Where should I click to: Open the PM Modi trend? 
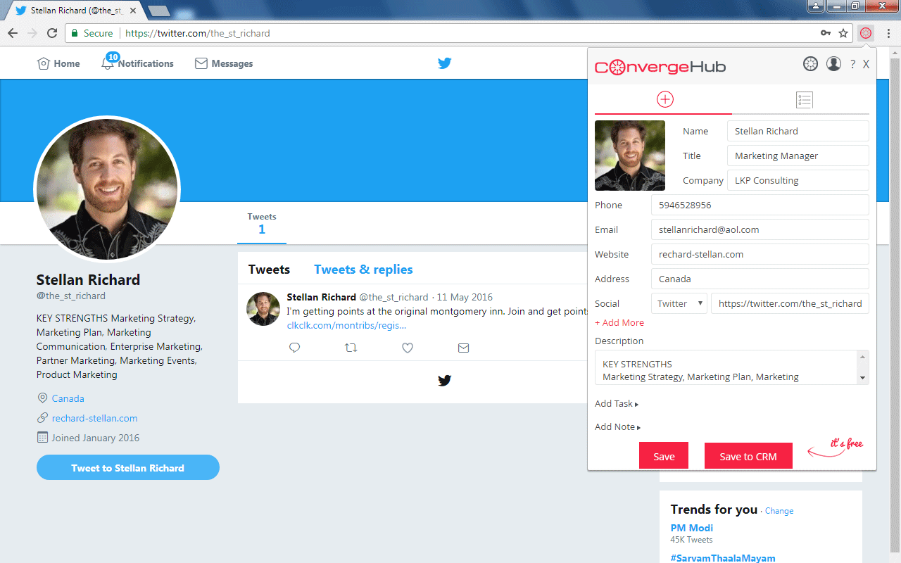click(692, 528)
